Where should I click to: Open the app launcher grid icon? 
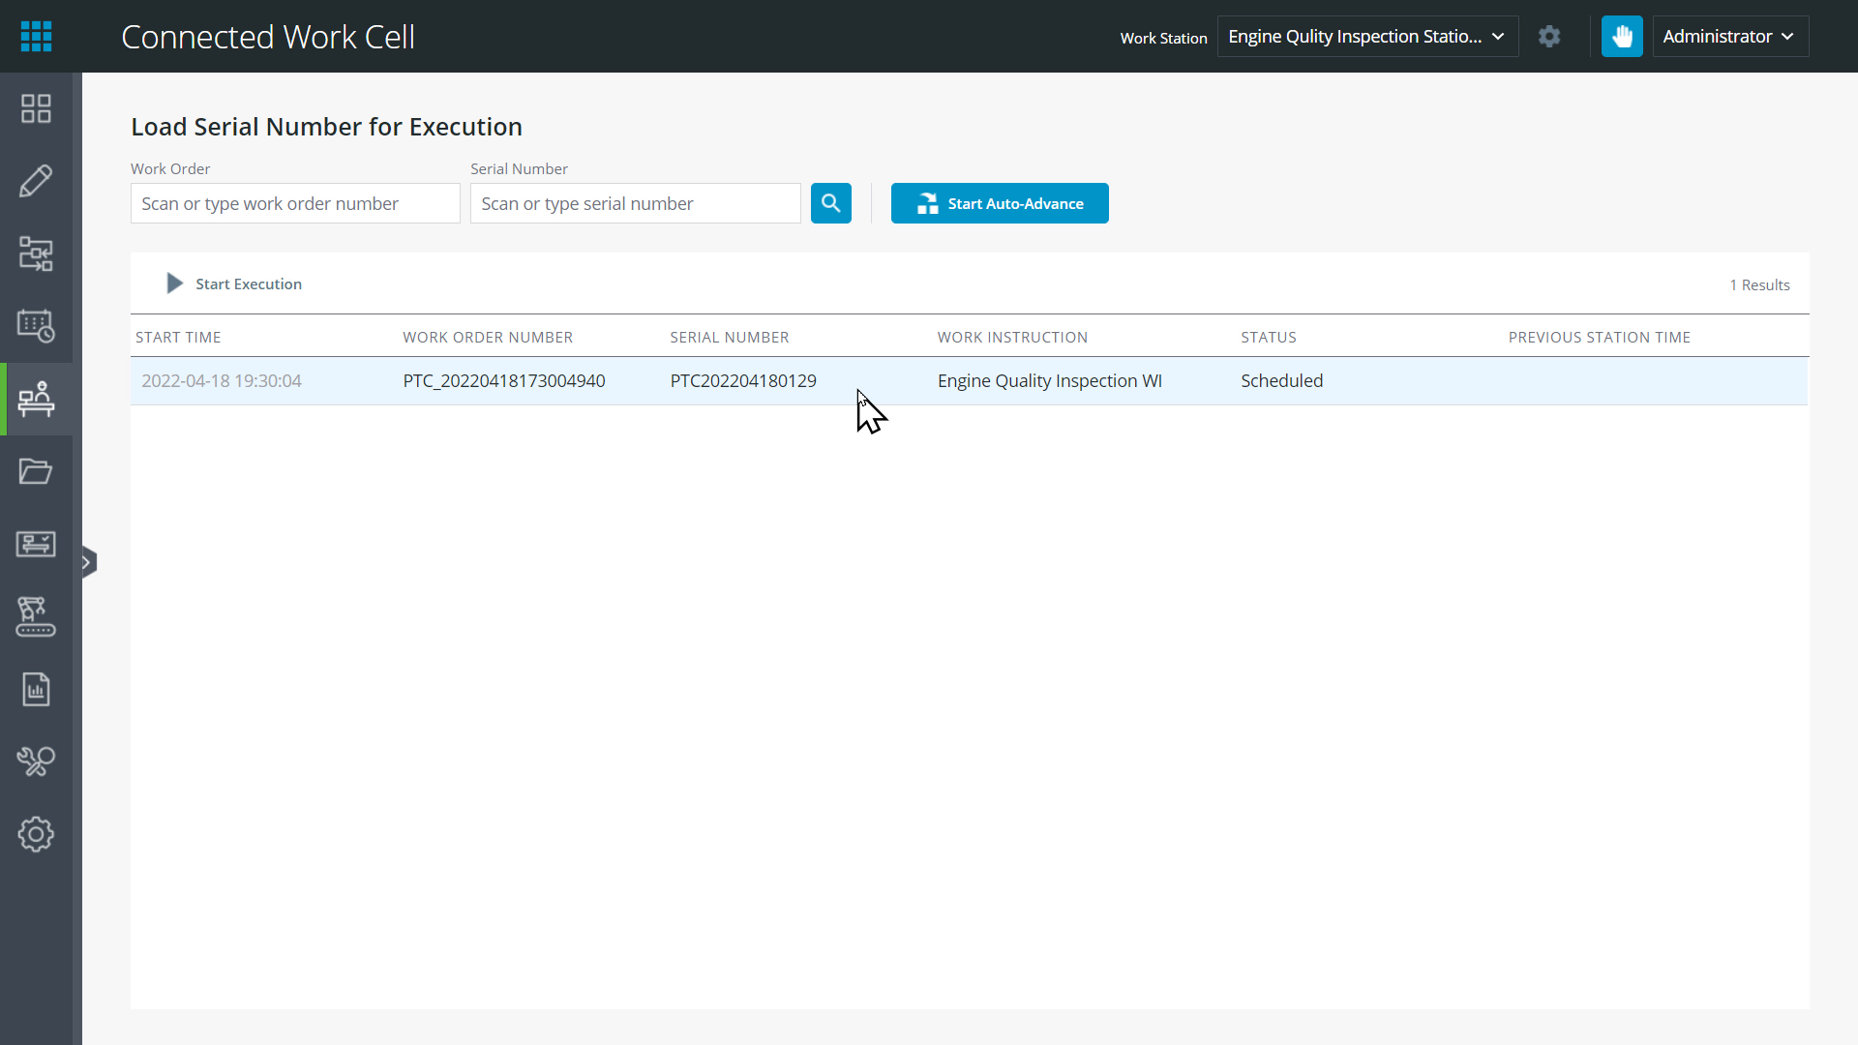pos(36,36)
